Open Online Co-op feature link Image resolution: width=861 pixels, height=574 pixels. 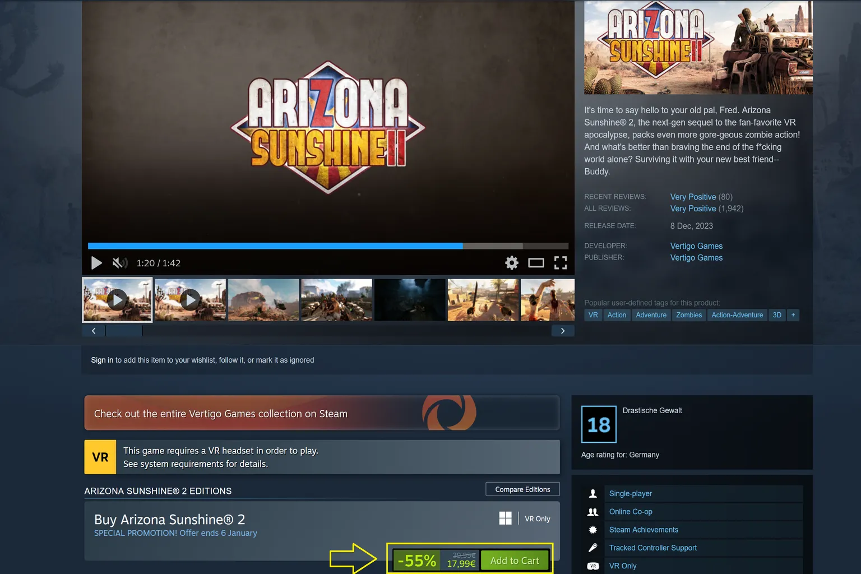(631, 512)
